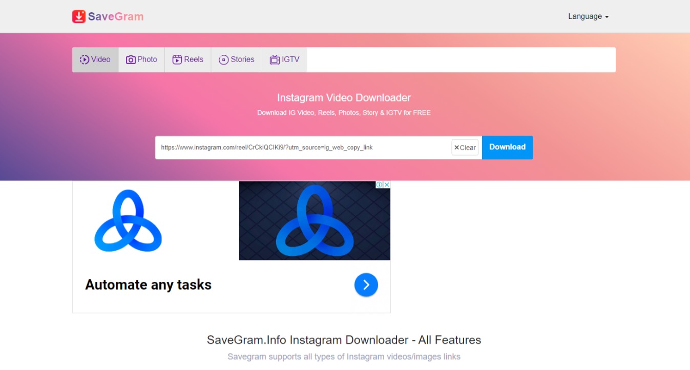Switch to the Stories tab
The image size is (690, 370).
coord(237,59)
